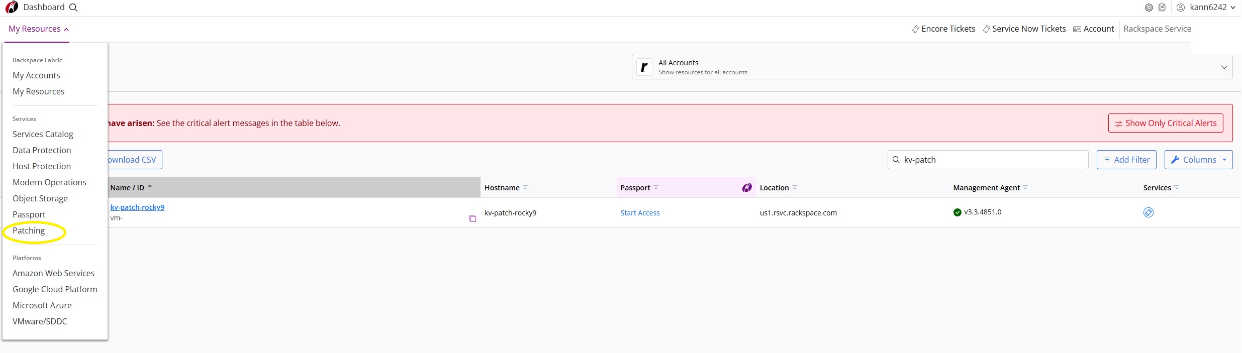Open Google Cloud Platform
This screenshot has width=1242, height=353.
click(55, 289)
